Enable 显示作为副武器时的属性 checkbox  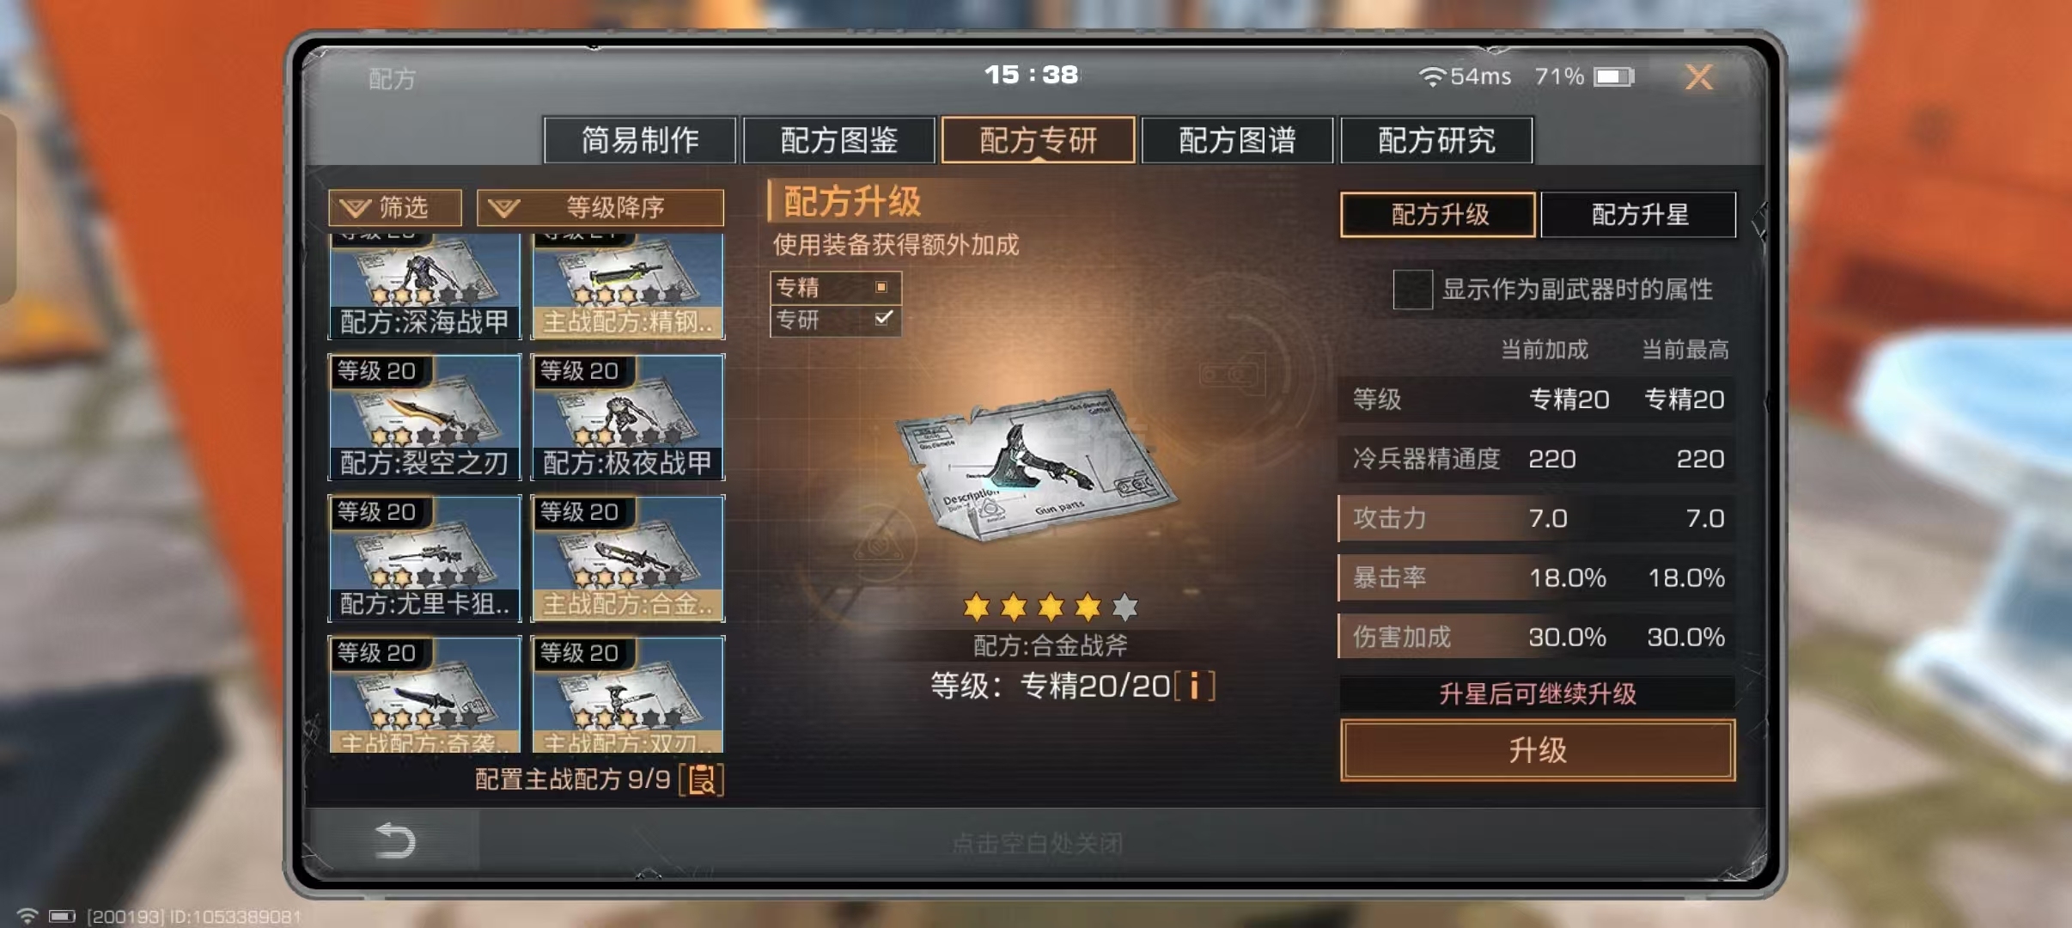[1412, 290]
